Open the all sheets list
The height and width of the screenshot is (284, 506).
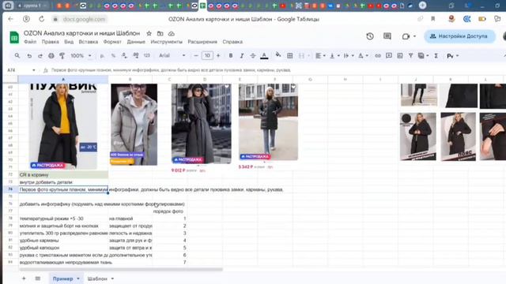click(x=37, y=278)
